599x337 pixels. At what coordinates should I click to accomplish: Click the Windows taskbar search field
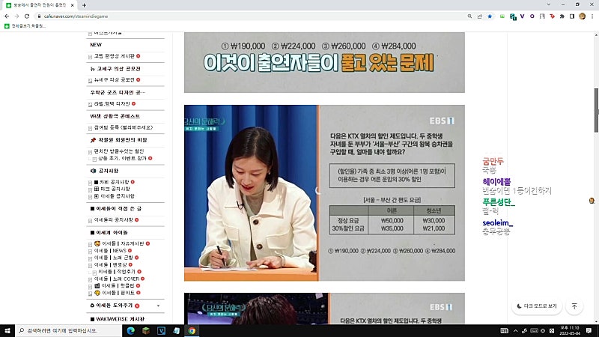[69, 330]
